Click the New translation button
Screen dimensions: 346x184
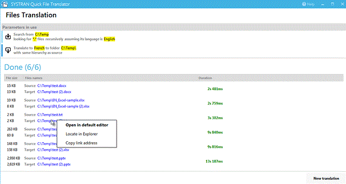(x=326, y=178)
